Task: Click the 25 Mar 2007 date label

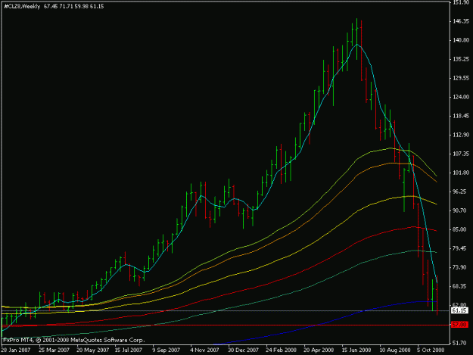Action: click(x=54, y=350)
